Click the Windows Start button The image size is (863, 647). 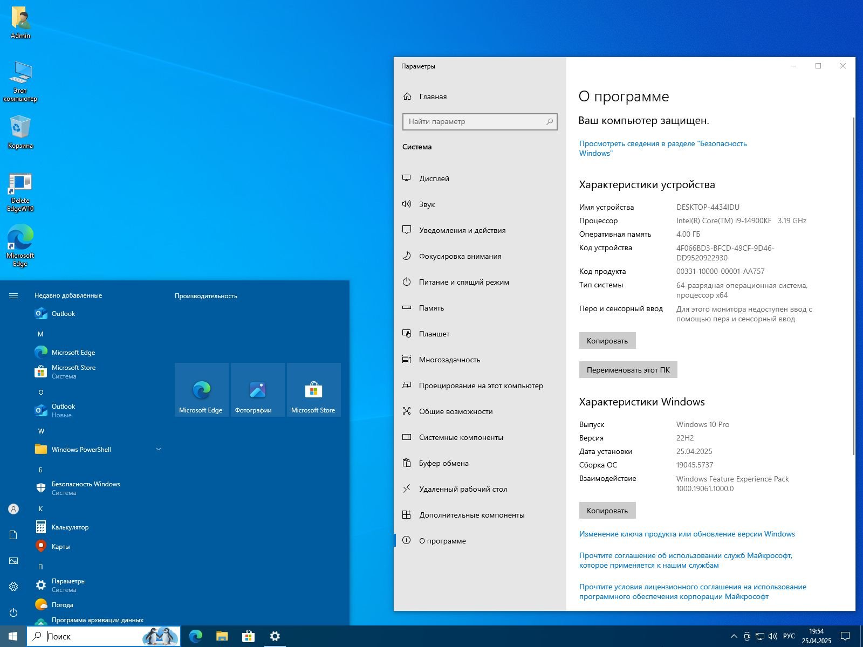click(x=13, y=636)
